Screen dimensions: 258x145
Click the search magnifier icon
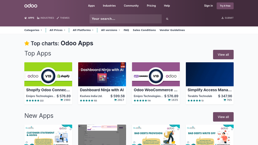tap(167, 19)
